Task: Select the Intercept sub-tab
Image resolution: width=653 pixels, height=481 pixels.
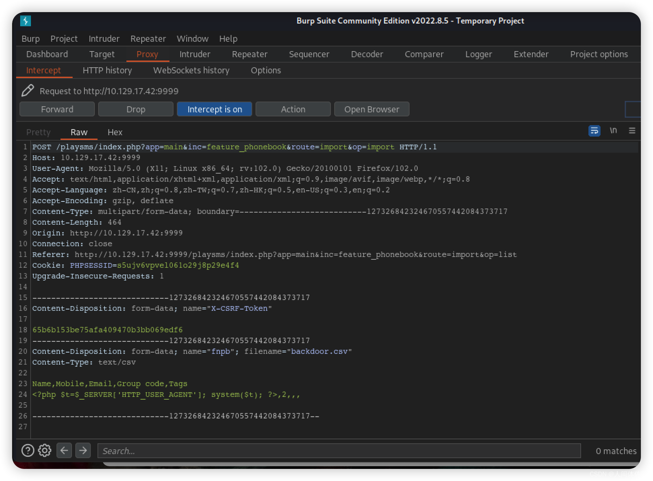Action: click(x=43, y=70)
